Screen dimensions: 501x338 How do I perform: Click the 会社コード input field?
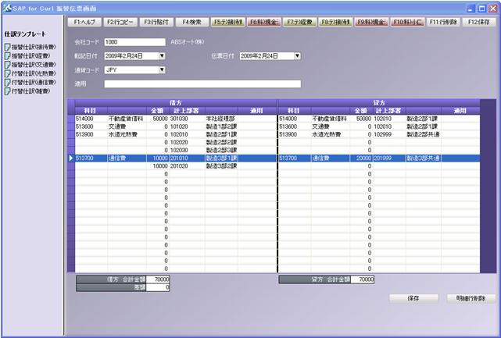[x=134, y=42]
